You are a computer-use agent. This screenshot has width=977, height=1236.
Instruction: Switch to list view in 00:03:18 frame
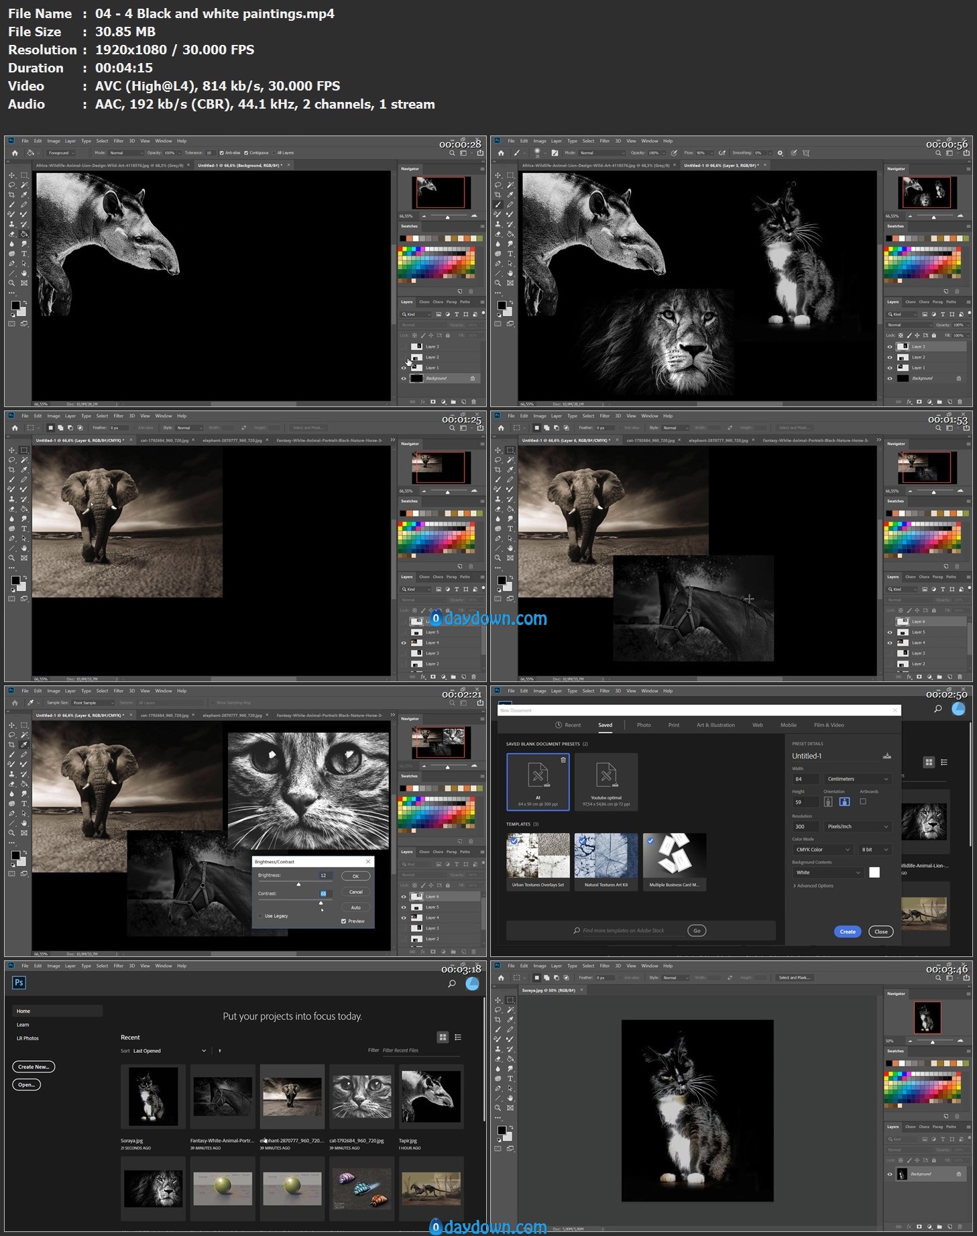[x=458, y=1037]
